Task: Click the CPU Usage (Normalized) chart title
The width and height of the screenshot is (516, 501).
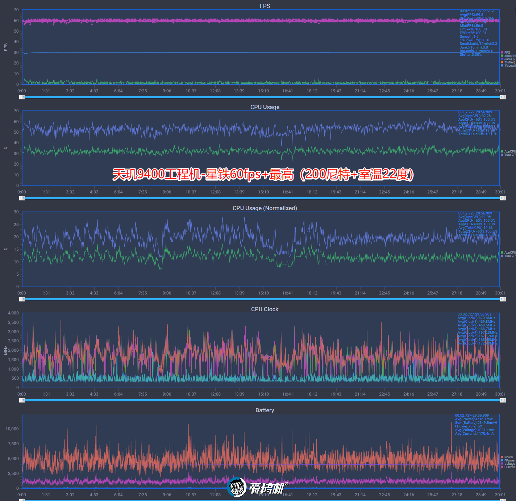Action: pyautogui.click(x=265, y=208)
